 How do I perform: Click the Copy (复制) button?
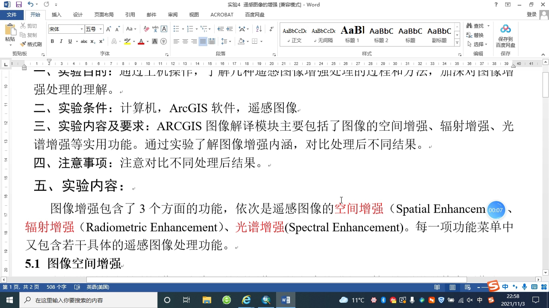pos(29,35)
